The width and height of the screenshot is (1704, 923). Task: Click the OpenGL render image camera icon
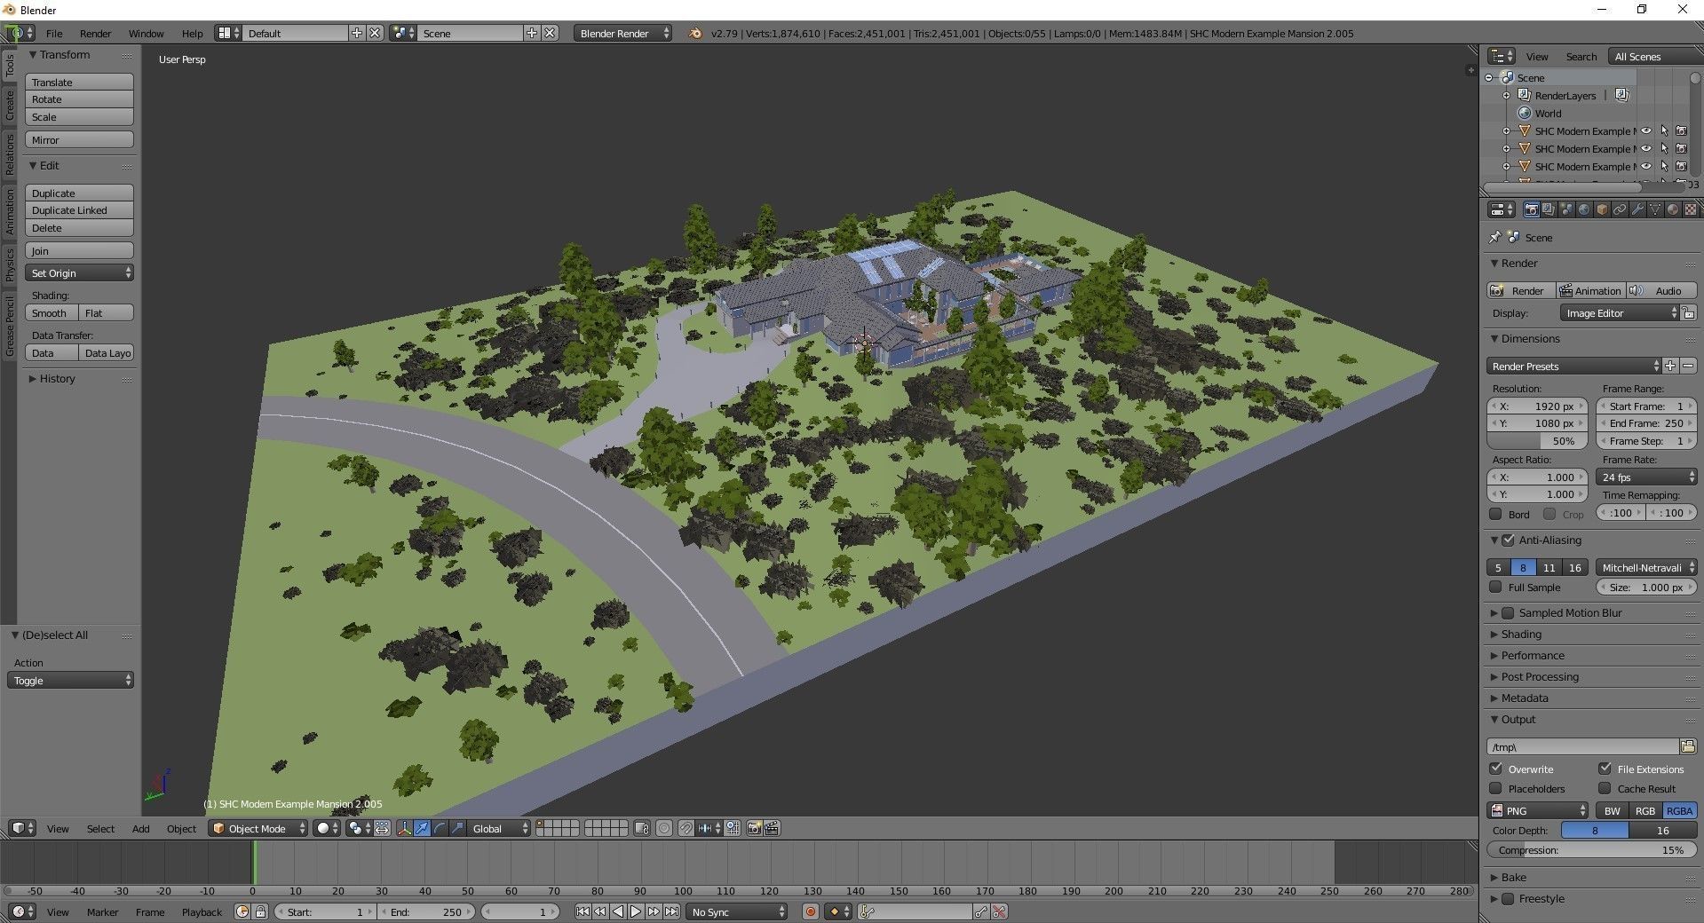click(x=754, y=828)
